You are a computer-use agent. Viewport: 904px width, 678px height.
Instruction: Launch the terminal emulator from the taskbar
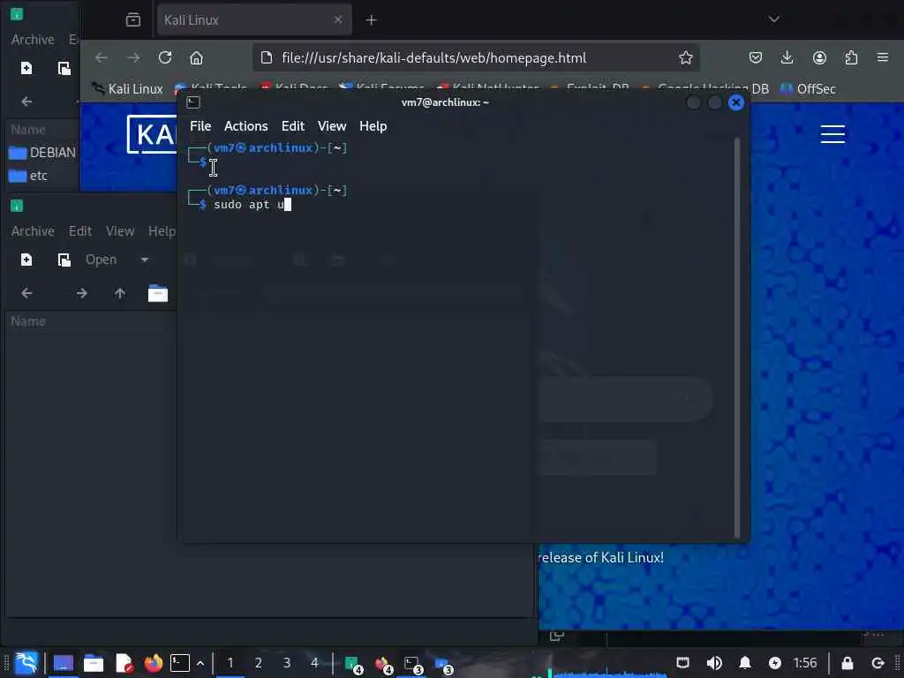(x=180, y=663)
